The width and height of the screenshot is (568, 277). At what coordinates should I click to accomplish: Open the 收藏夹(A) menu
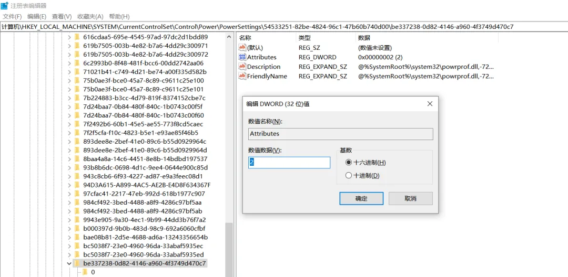coord(90,16)
